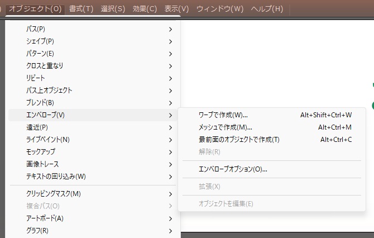Open the 書式(T) menu
Image resolution: width=374 pixels, height=238 pixels.
pos(81,9)
